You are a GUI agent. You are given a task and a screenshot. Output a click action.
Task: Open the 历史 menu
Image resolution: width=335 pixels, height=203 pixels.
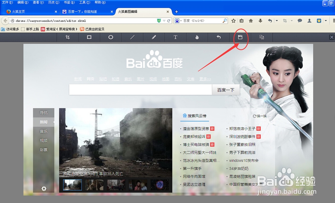click(x=54, y=2)
